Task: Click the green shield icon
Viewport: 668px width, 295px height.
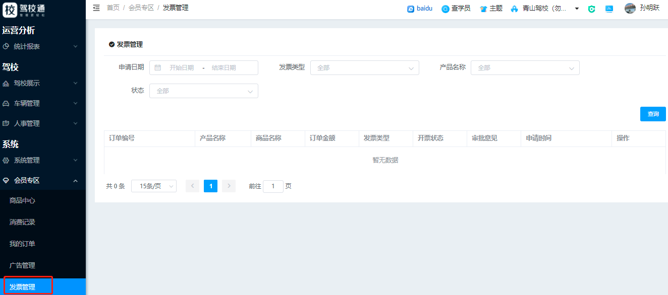Action: coord(592,9)
